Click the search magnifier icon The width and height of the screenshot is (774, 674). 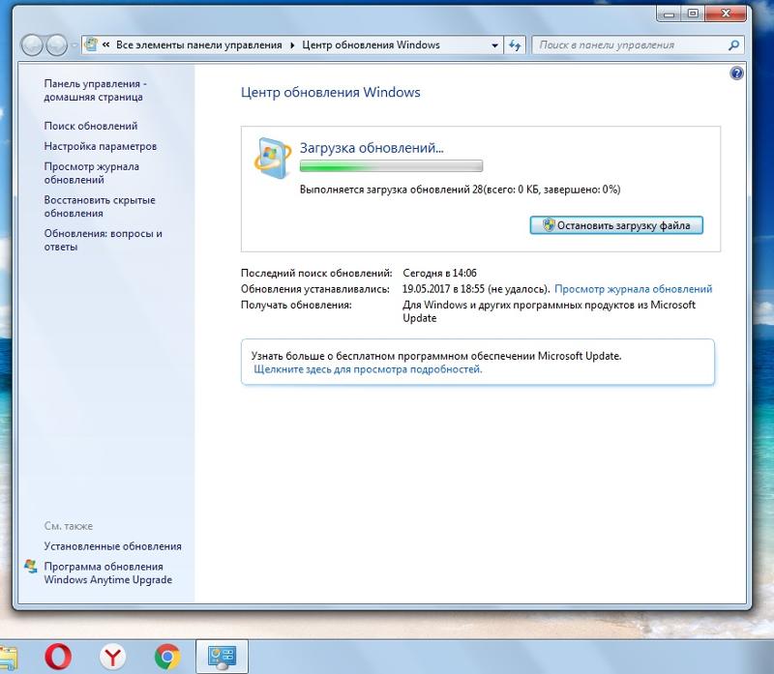733,45
